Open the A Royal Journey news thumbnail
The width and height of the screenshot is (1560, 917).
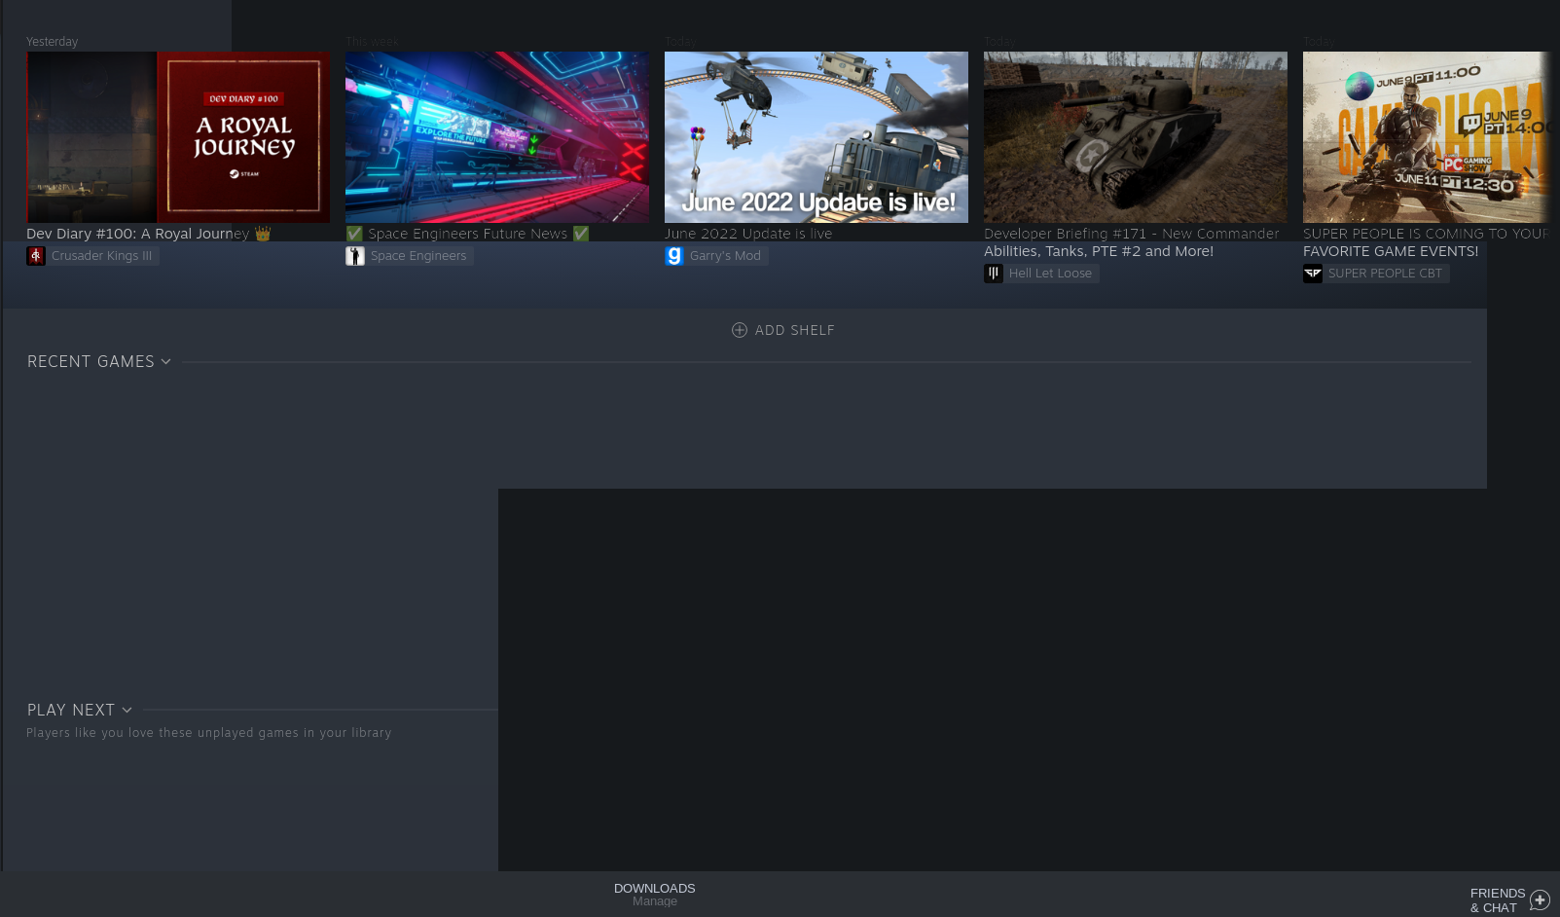(178, 137)
